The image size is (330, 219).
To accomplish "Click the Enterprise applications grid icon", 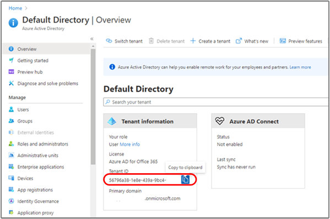I will click(11, 167).
